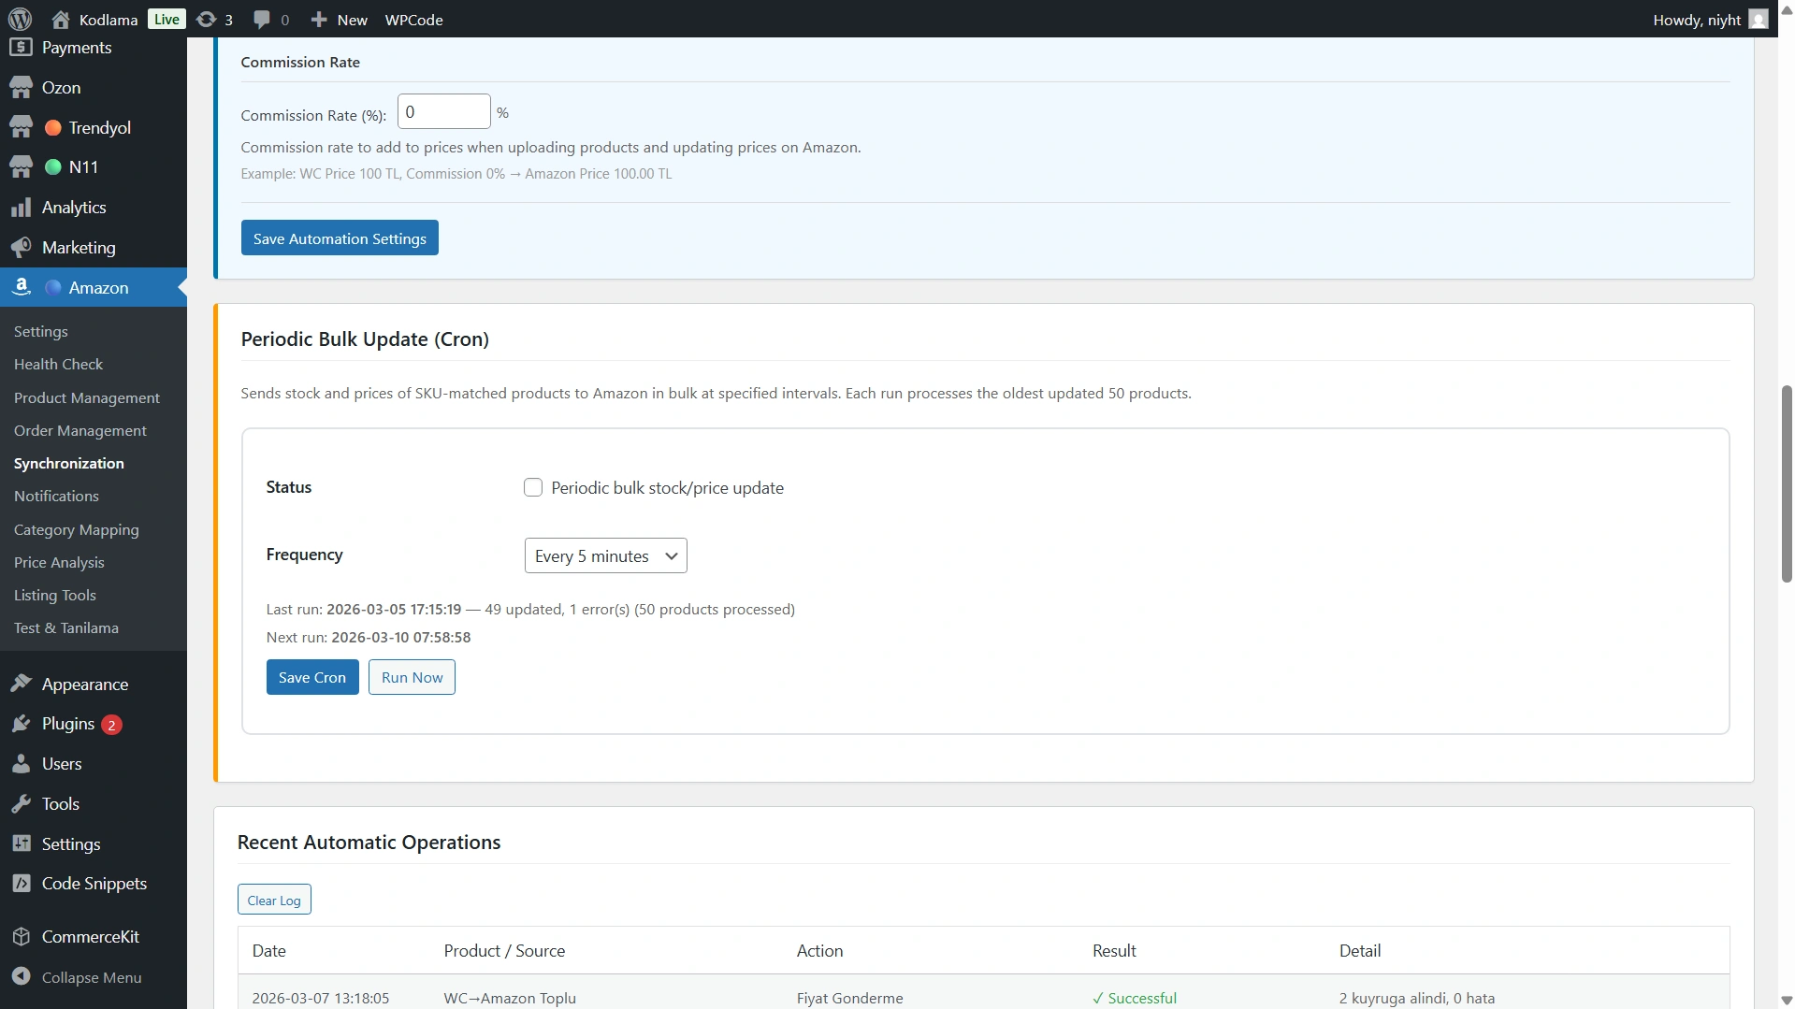1795x1009 pixels.
Task: Focus the Commission Rate input field
Action: (443, 112)
